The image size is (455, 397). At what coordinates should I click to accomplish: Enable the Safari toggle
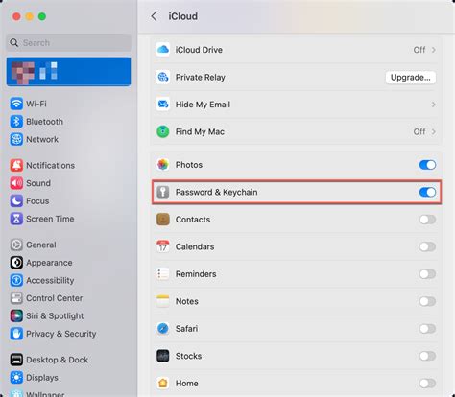427,329
